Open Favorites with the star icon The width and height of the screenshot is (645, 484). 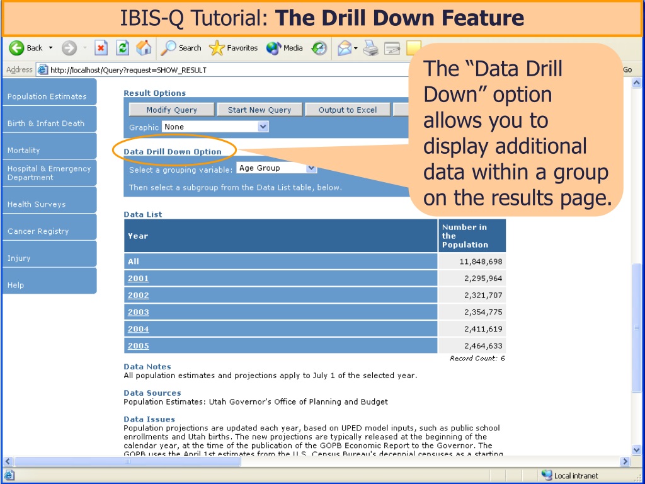[233, 48]
